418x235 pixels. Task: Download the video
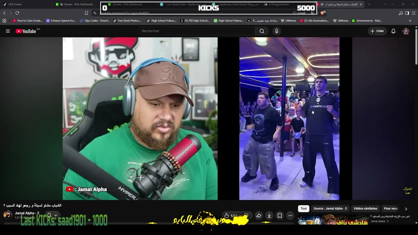269,215
